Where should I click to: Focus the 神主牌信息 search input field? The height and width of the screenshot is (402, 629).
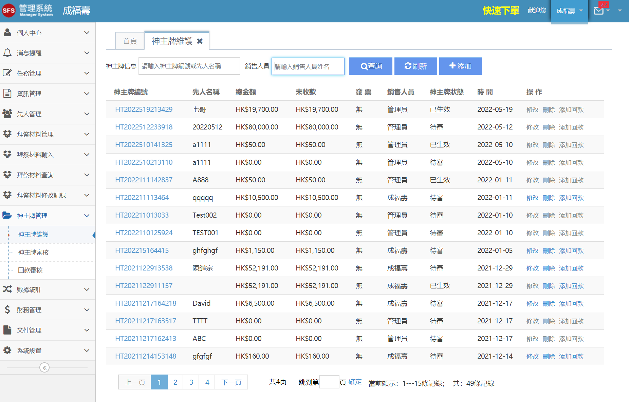point(189,66)
